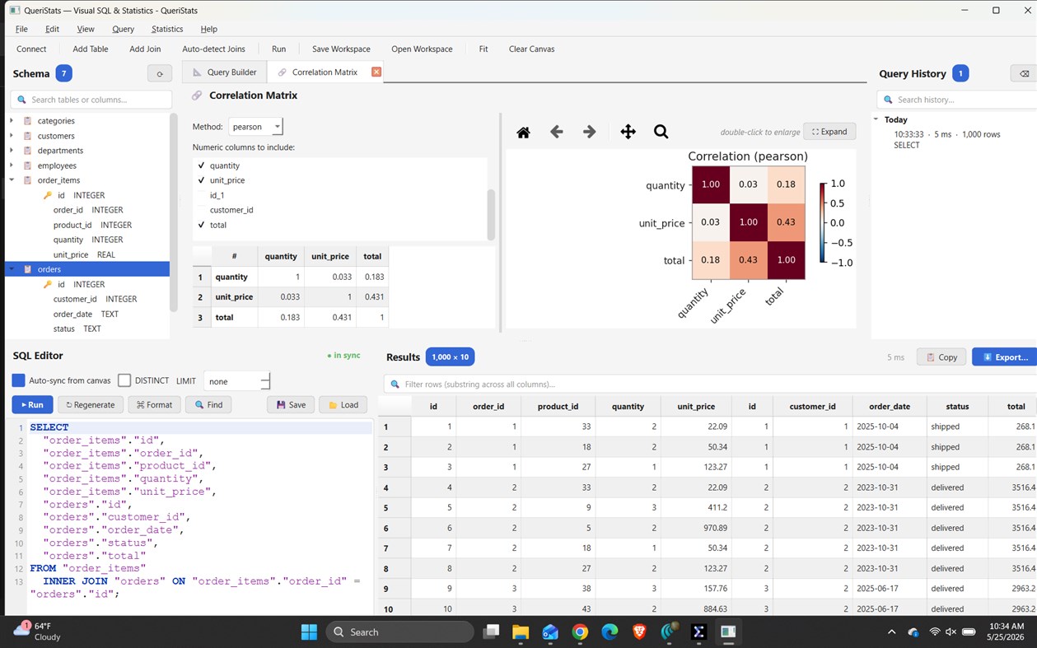This screenshot has height=648, width=1037.
Task: Select the zoom magnifier tool in chart toolbar
Action: [661, 132]
